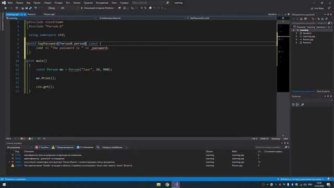The width and height of the screenshot is (334, 188).
Task: Click the split editor icon above scrollbar
Action: point(283,18)
